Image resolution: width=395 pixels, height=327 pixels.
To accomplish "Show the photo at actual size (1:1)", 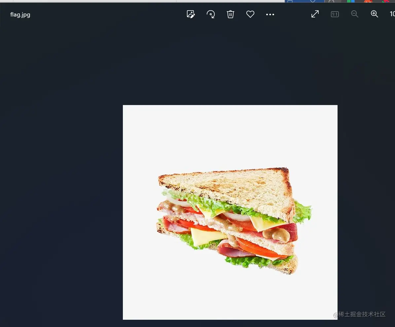I will click(335, 14).
